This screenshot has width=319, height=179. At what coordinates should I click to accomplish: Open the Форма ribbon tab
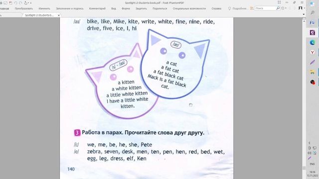click(x=126, y=8)
